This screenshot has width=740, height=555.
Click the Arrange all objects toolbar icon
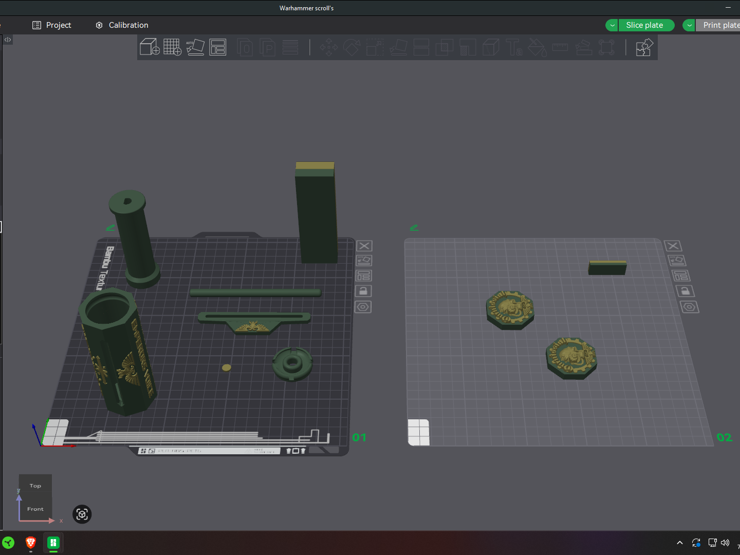218,47
